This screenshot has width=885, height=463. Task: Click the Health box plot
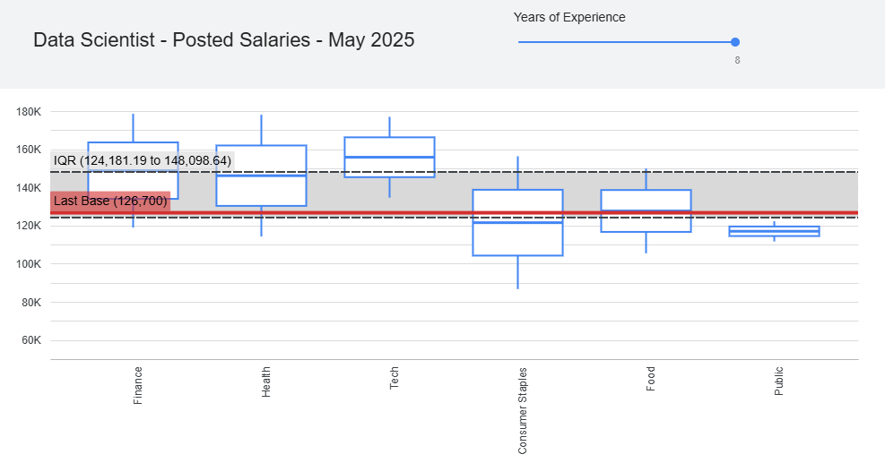261,176
